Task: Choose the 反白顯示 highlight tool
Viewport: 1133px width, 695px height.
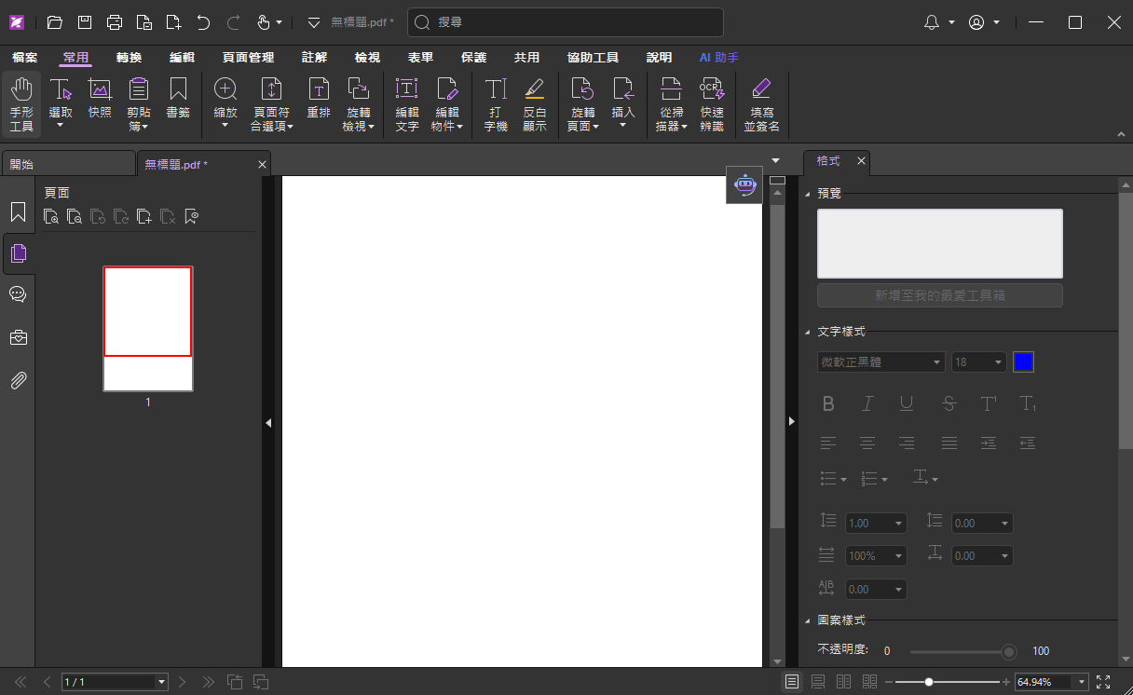Action: (534, 103)
